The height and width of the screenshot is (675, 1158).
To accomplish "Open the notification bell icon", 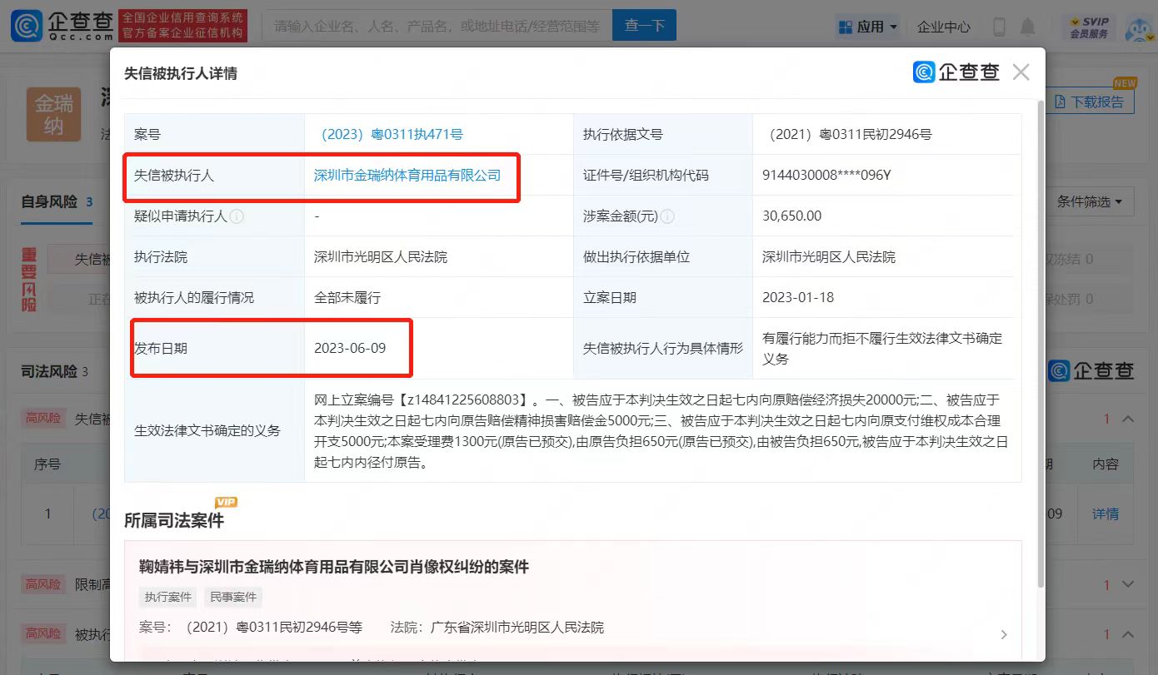I will coord(1027,27).
